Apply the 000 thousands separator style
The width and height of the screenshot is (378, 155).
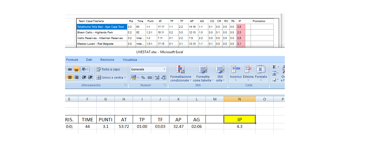(149, 77)
